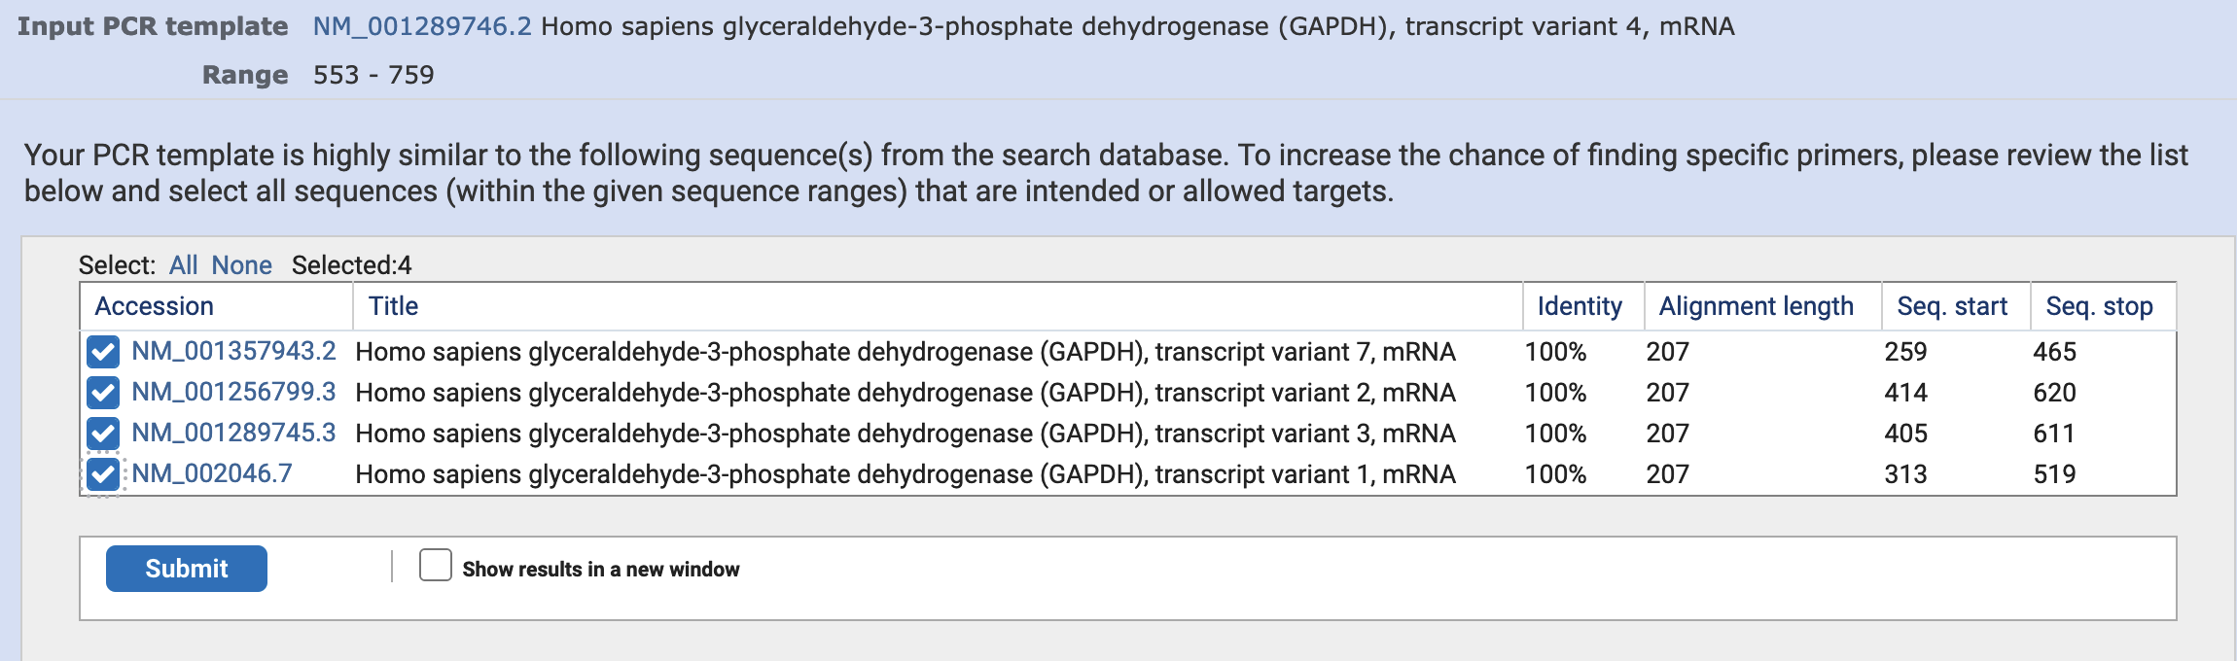The height and width of the screenshot is (661, 2237).
Task: Uncheck the NM_002046.7 checkbox
Action: [103, 474]
